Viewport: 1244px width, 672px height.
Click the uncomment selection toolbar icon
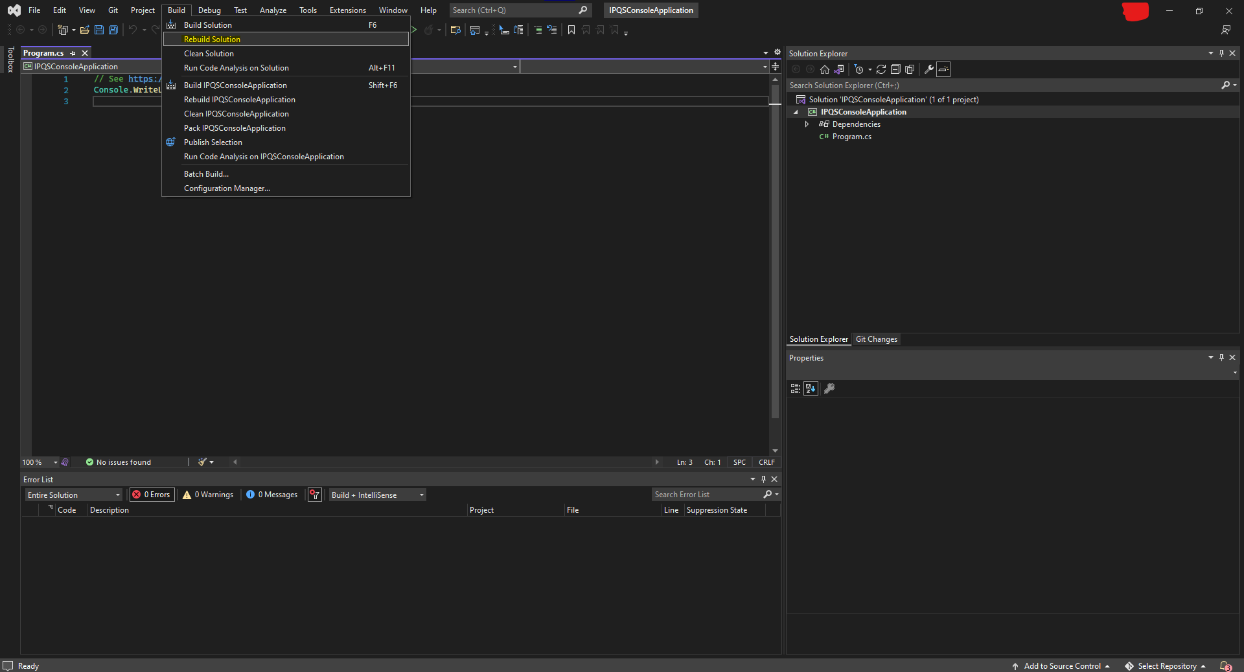[552, 30]
